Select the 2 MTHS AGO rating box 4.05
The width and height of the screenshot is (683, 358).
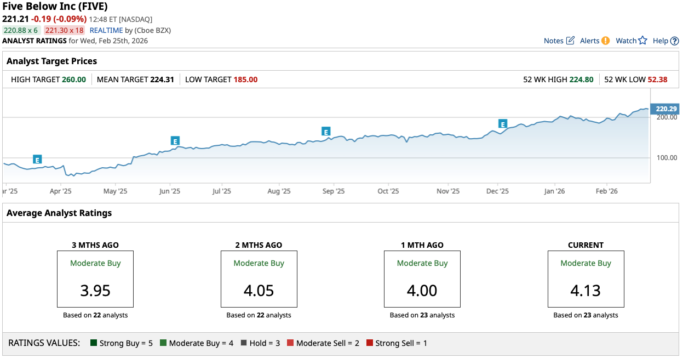259,279
